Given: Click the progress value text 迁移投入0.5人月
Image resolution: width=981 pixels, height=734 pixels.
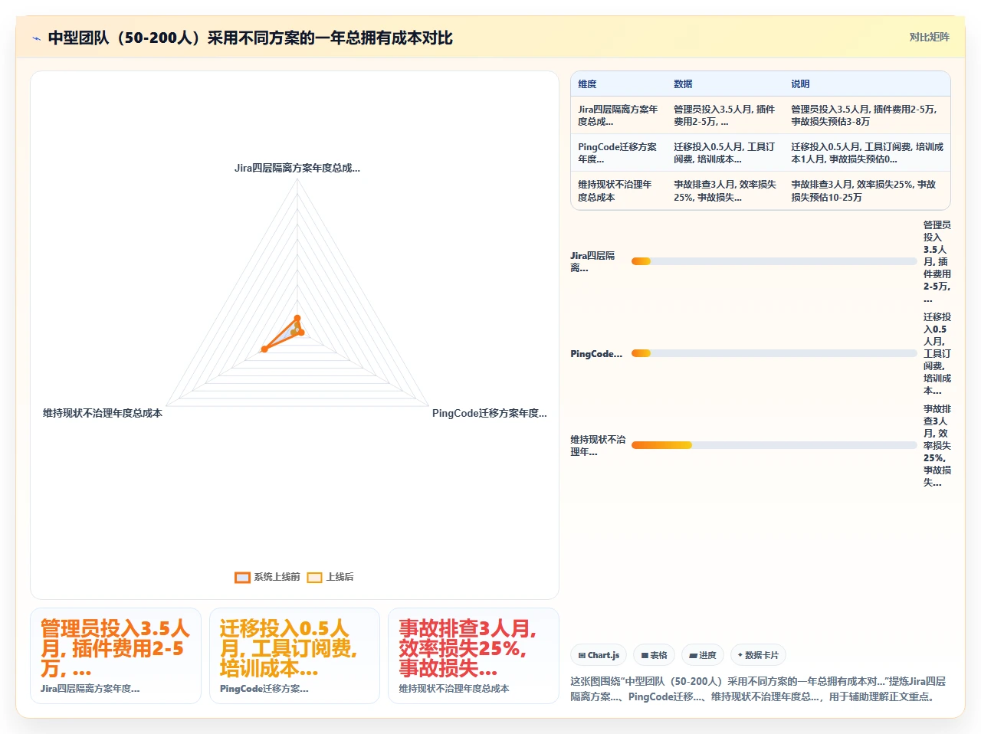Looking at the screenshot, I should click(x=937, y=353).
